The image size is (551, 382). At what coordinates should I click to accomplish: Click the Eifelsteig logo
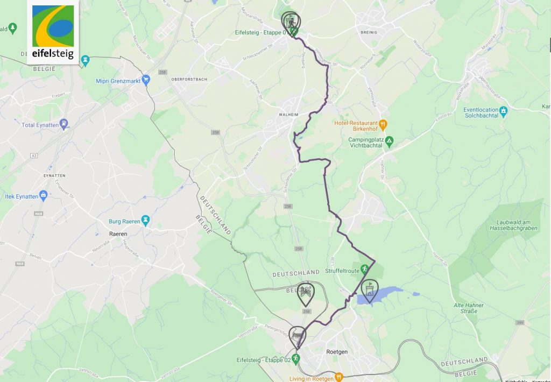click(53, 32)
